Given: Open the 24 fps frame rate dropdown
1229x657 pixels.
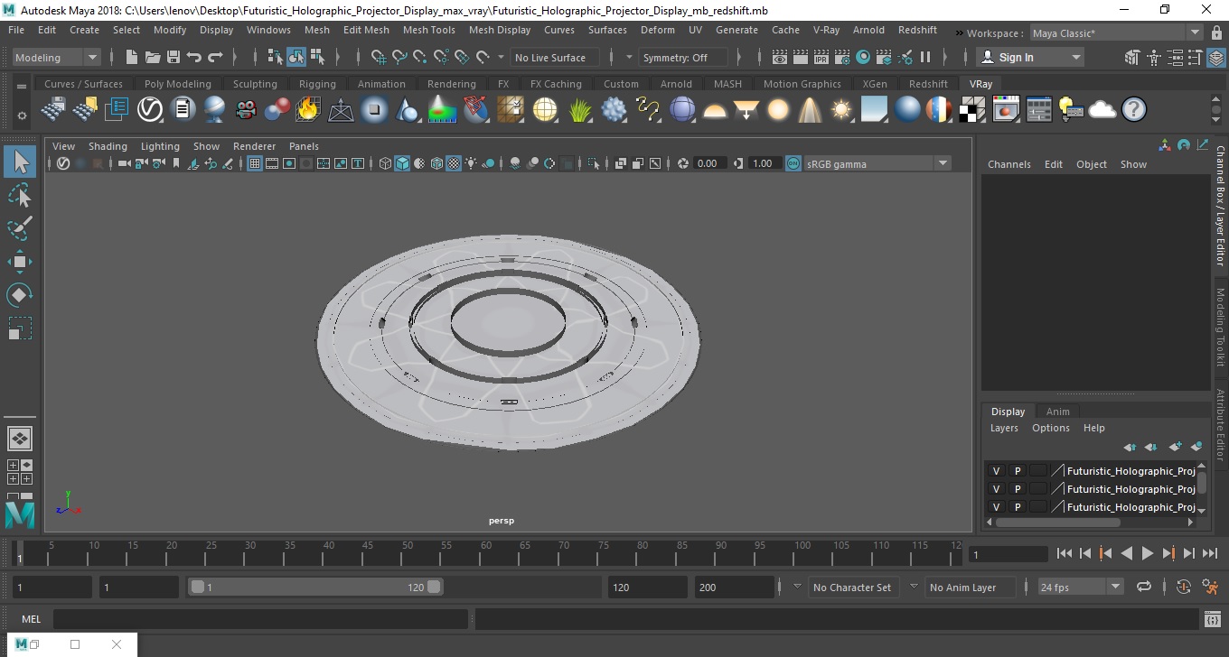Looking at the screenshot, I should tap(1080, 587).
